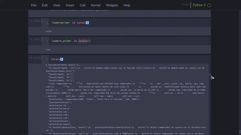Click the 'type(workstation)' output line
This screenshot has height=135, width=241.
click(60, 102)
